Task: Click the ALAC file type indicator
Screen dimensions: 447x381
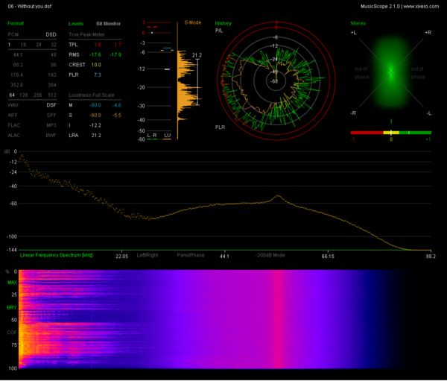Action: (14, 136)
